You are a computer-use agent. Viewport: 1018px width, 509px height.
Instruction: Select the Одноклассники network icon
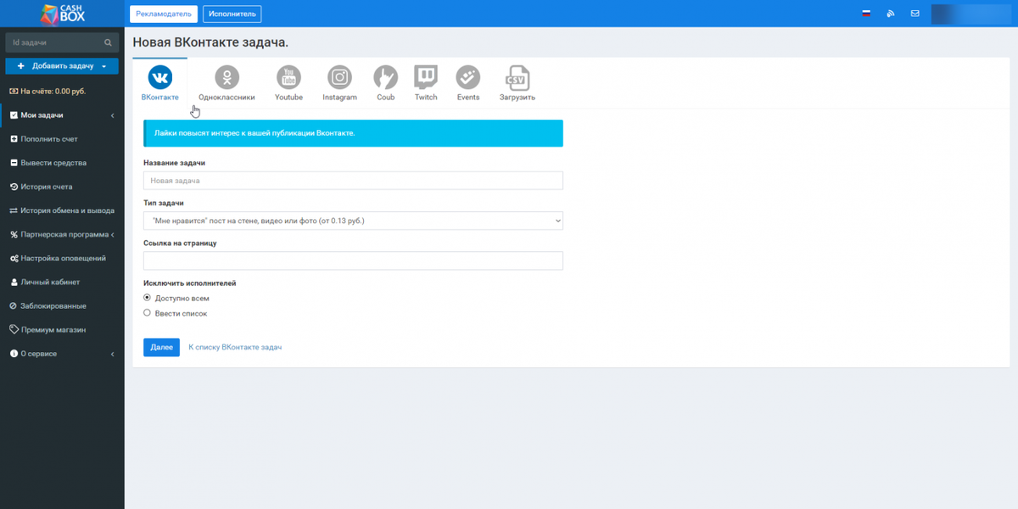click(x=227, y=78)
